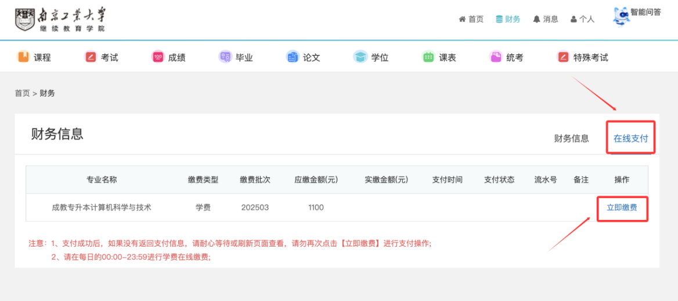
Task: Click the 立即缴费 pay now link
Action: click(622, 207)
